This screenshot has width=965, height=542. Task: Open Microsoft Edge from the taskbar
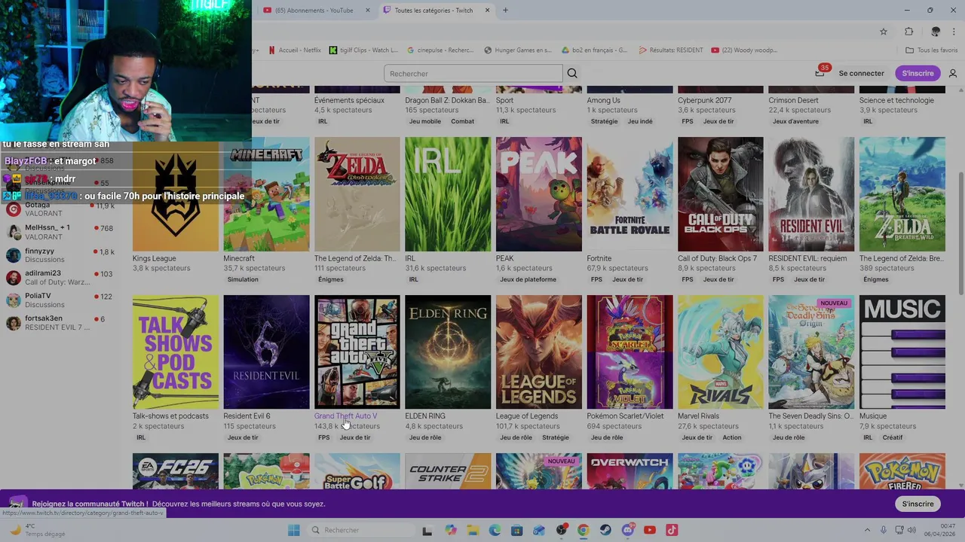point(495,530)
